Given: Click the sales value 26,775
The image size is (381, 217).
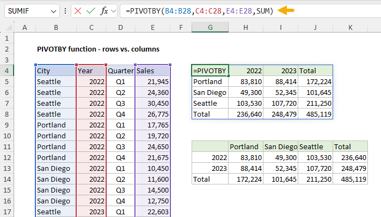Looking at the screenshot, I should point(152,114).
